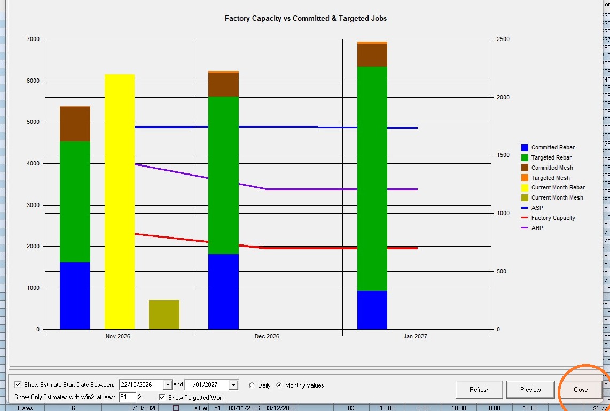The width and height of the screenshot is (610, 411).
Task: Click the Jan 2027 axis label
Action: click(x=415, y=336)
